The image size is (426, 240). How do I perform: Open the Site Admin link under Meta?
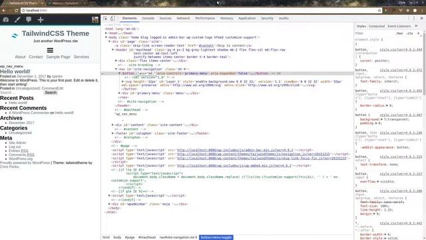pyautogui.click(x=17, y=143)
